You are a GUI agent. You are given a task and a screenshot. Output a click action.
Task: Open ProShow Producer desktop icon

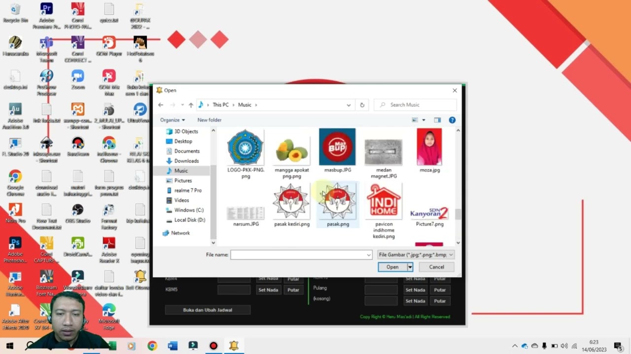[46, 83]
